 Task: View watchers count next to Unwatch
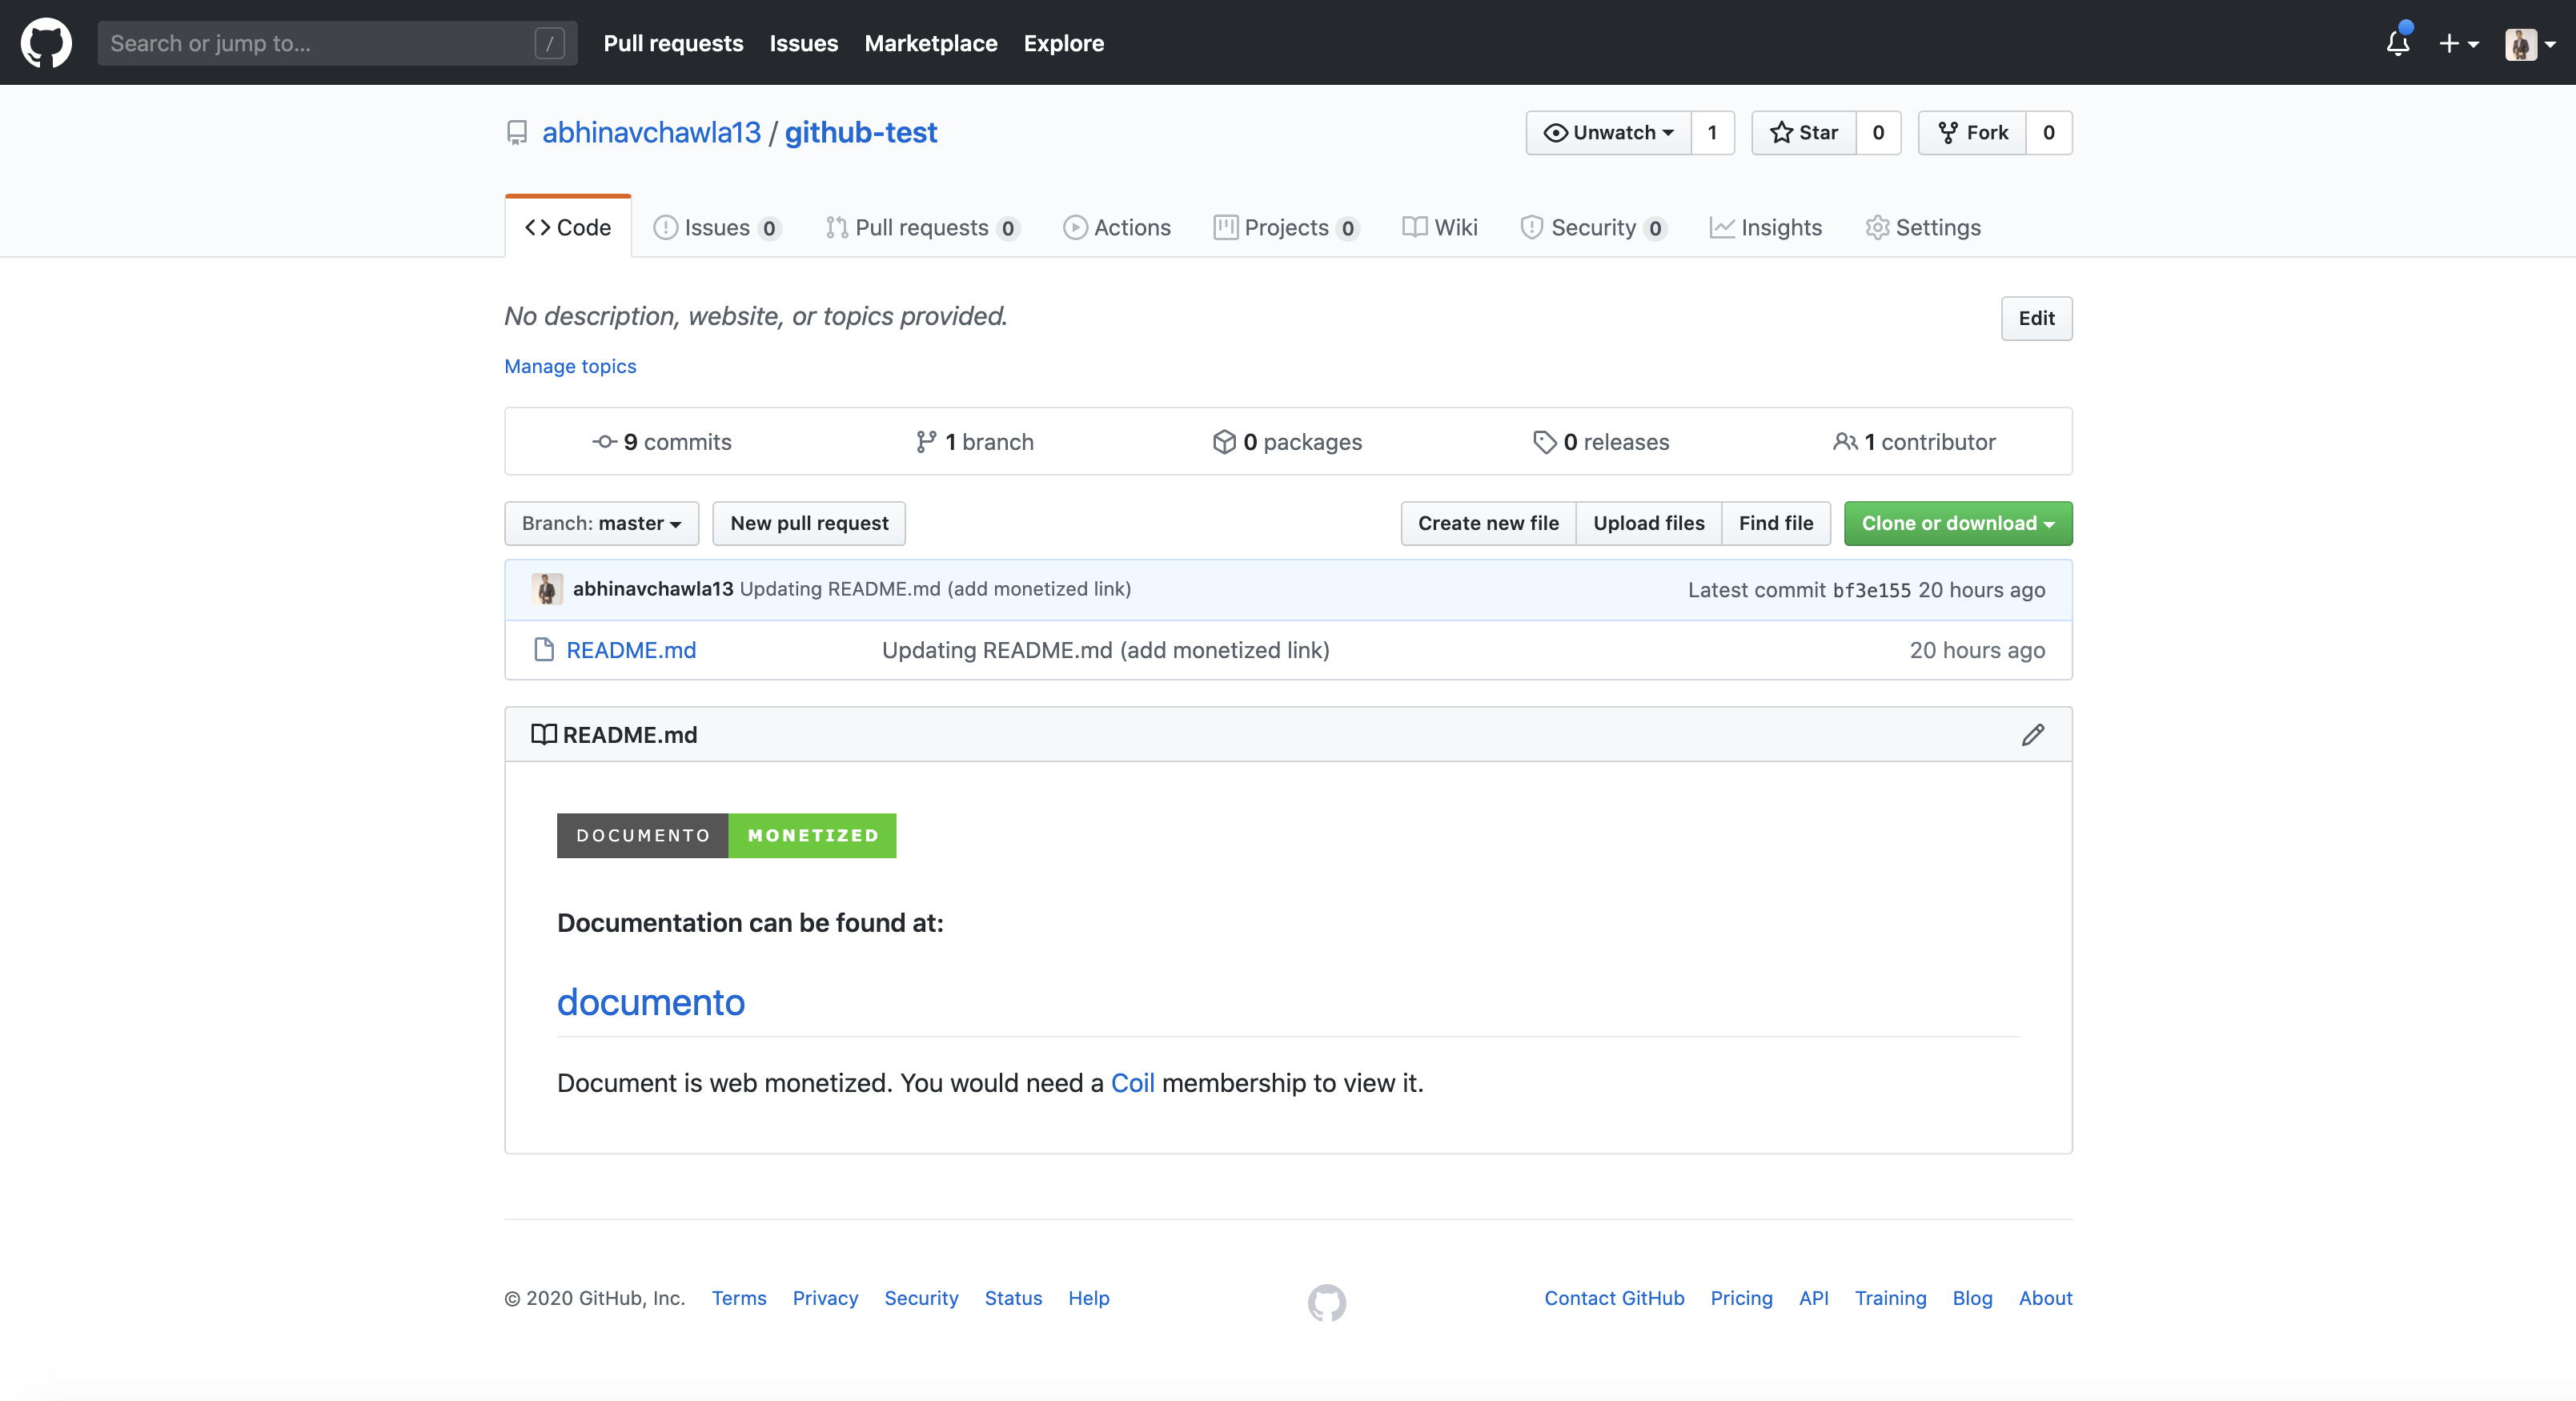[1712, 132]
